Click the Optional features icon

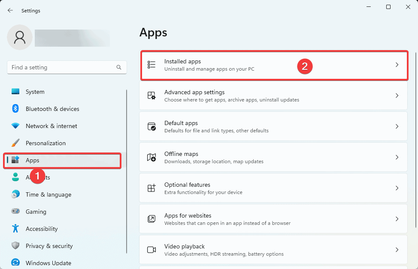(151, 188)
